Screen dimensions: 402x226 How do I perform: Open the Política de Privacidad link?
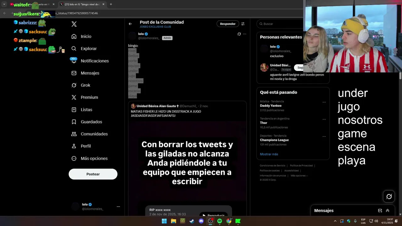click(x=301, y=166)
